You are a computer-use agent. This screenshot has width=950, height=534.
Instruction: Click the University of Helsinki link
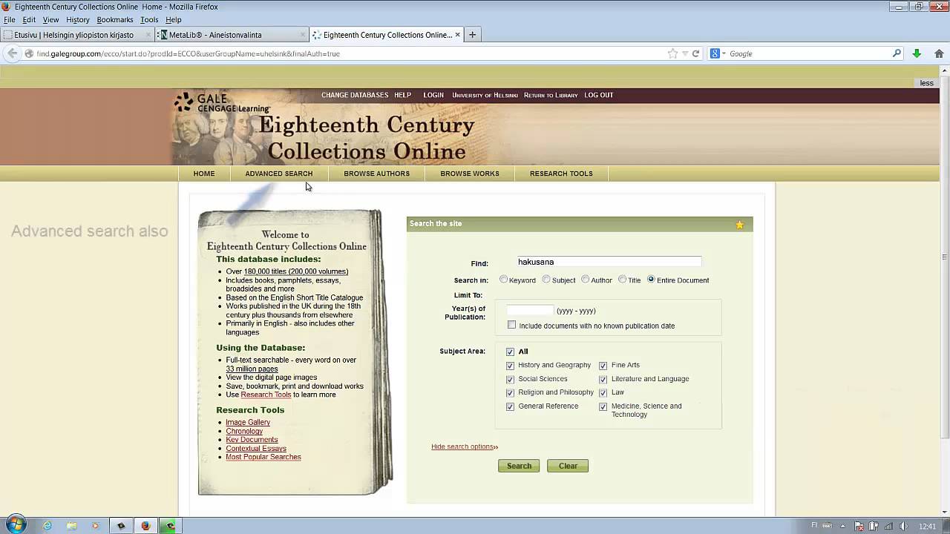485,95
